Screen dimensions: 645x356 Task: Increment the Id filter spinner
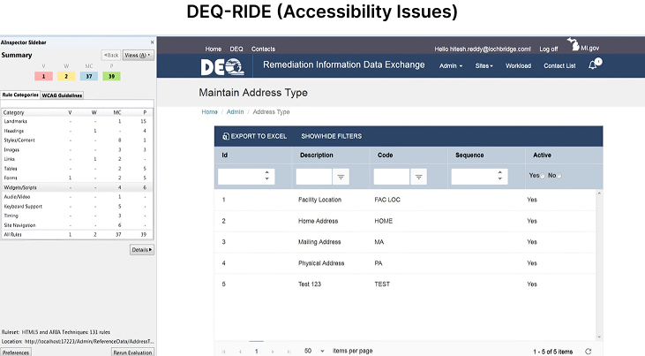(268, 174)
